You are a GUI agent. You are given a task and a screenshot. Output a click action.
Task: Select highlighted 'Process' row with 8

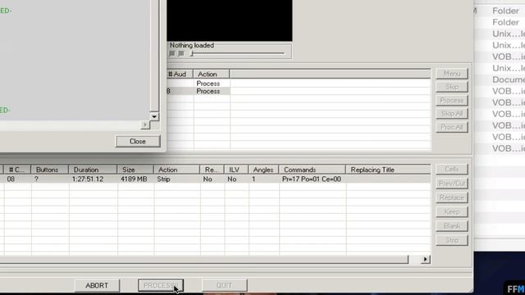click(208, 91)
